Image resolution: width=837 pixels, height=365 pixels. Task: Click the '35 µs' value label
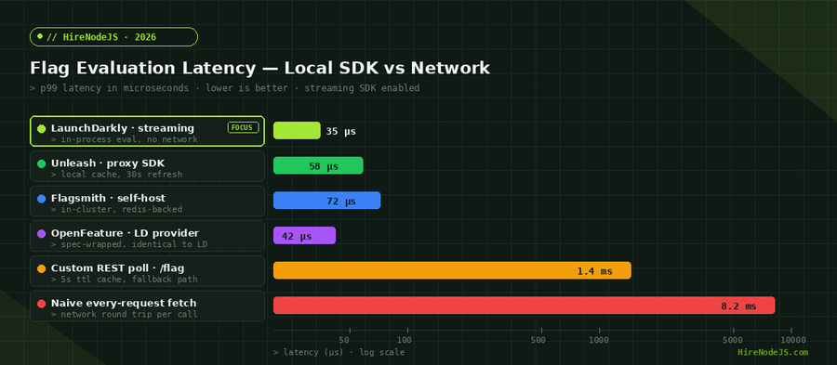coord(340,131)
